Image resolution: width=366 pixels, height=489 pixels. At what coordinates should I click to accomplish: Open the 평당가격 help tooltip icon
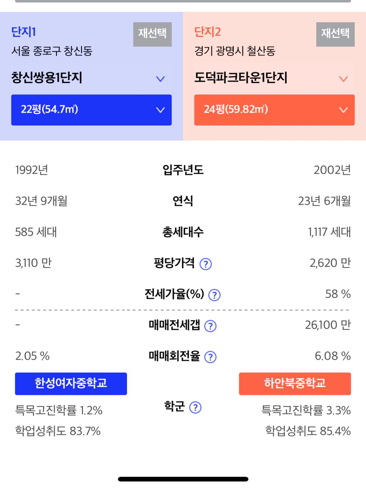click(206, 264)
